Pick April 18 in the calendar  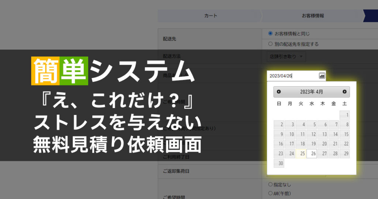[x=301, y=144]
